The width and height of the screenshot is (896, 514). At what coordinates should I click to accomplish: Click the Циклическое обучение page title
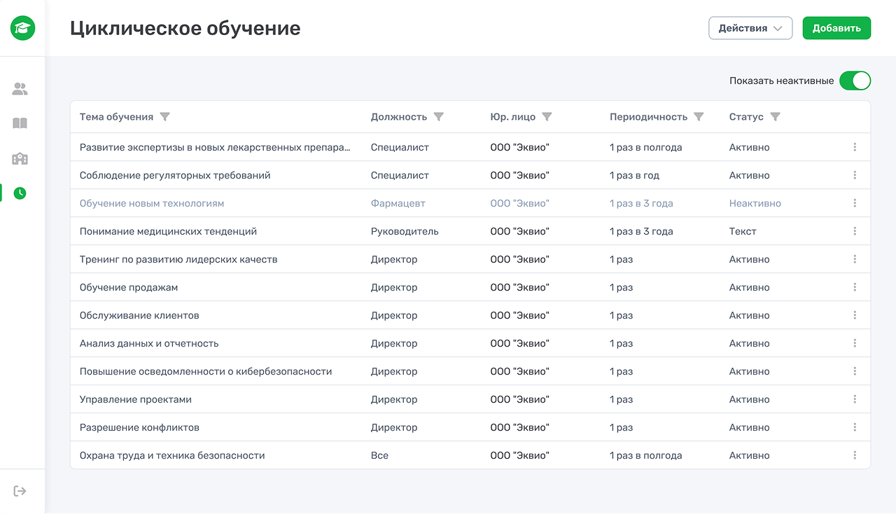click(185, 28)
